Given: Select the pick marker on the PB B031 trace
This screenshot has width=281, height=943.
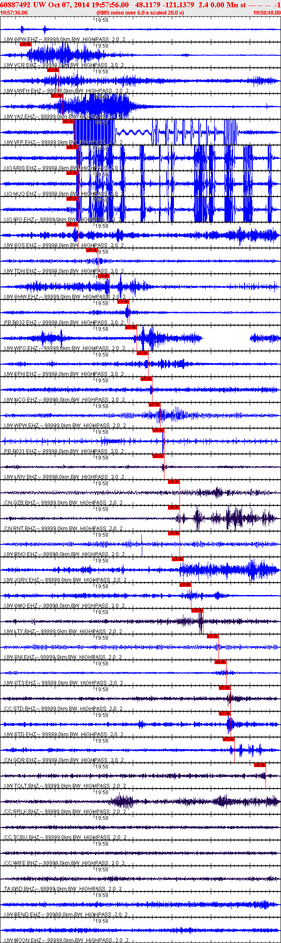Looking at the screenshot, I should (x=158, y=430).
